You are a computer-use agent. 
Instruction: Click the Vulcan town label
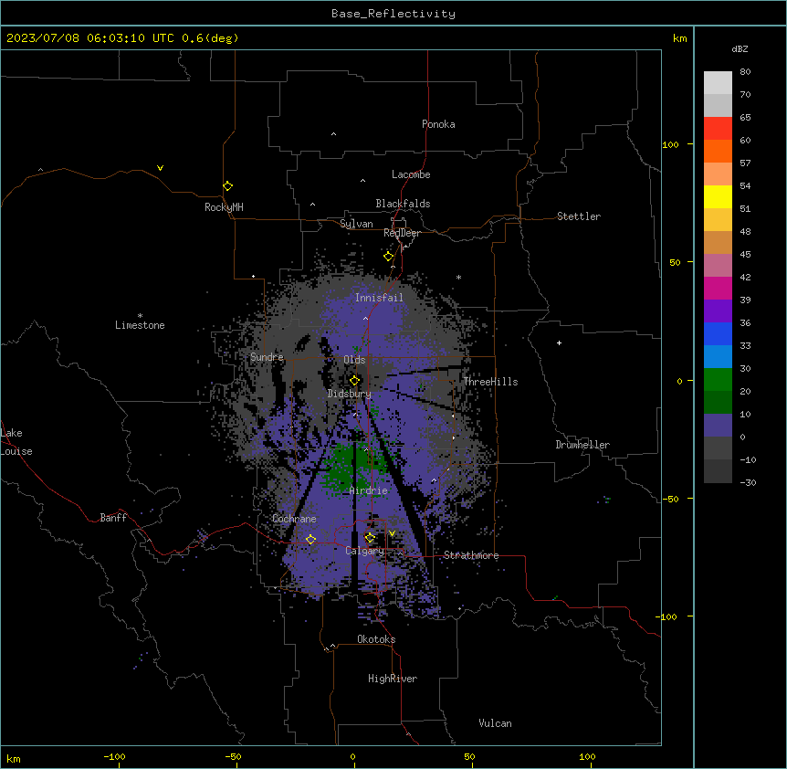click(496, 723)
